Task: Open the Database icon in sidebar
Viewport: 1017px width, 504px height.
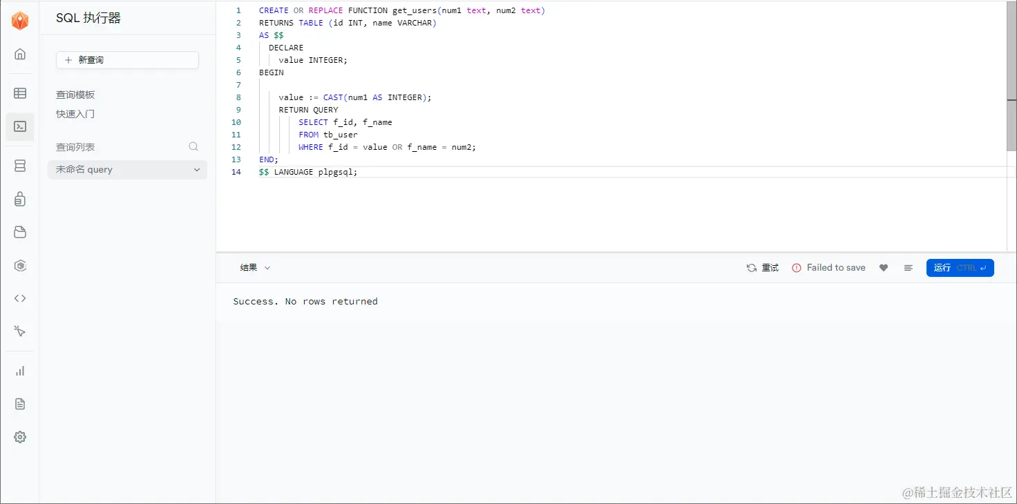Action: click(x=20, y=166)
